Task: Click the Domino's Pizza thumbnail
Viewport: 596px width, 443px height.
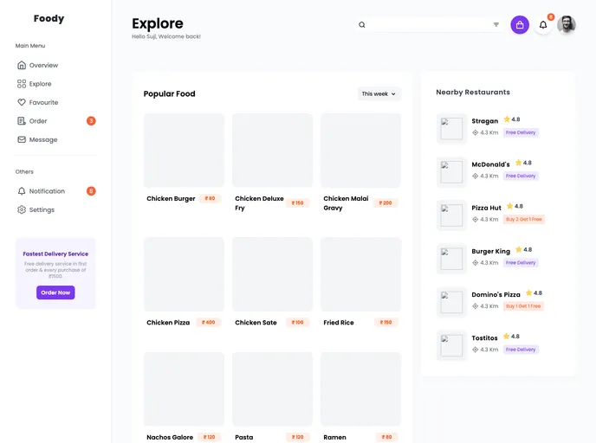Action: pos(451,302)
